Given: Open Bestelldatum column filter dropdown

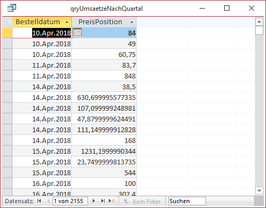Looking at the screenshot, I should [67, 22].
